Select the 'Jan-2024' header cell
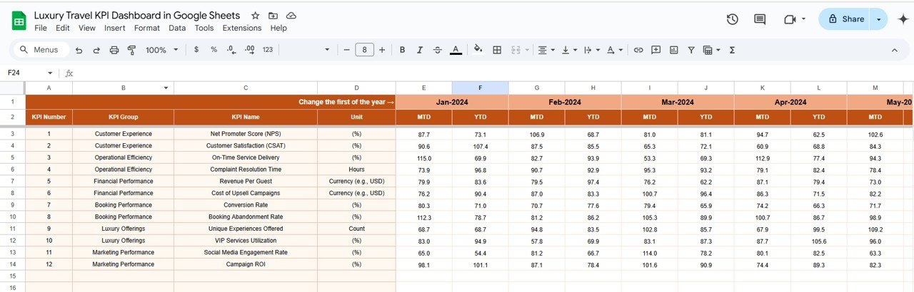Image resolution: width=914 pixels, height=292 pixels. 452,102
